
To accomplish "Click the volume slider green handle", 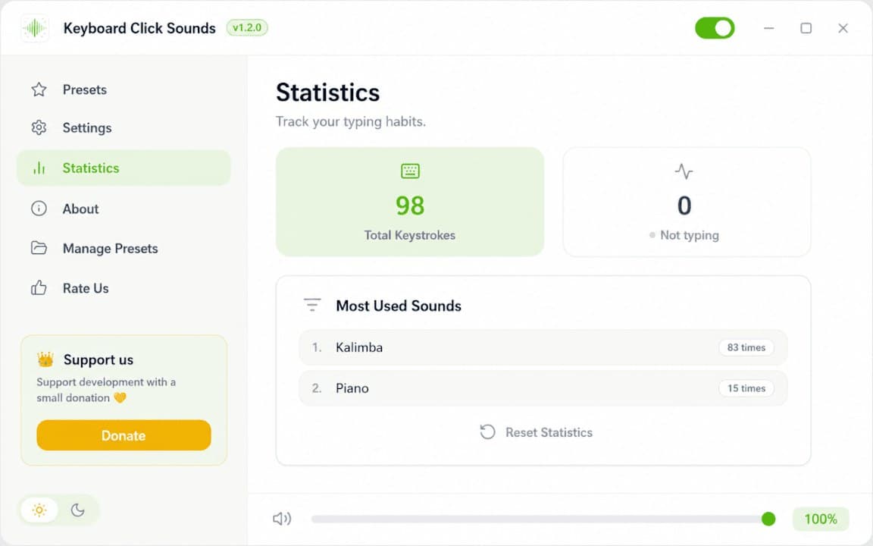I will click(x=768, y=519).
